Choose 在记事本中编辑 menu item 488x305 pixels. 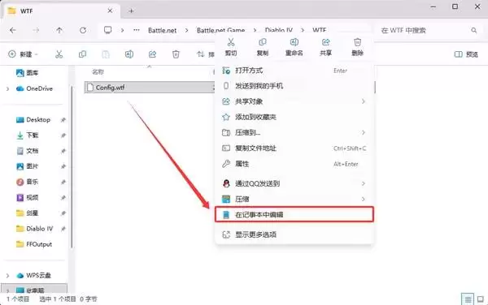point(294,214)
